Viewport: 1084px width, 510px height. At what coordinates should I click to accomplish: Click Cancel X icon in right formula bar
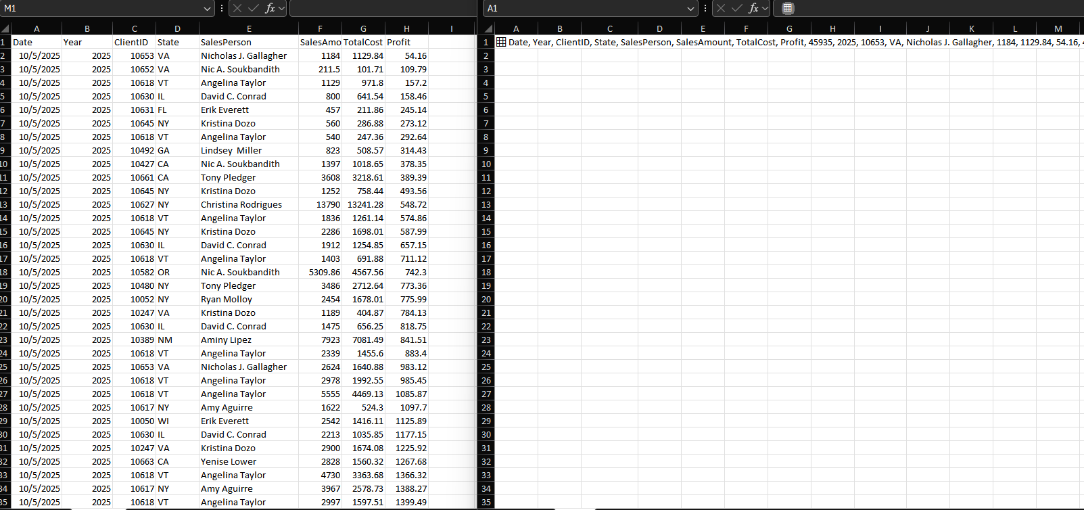(x=721, y=8)
